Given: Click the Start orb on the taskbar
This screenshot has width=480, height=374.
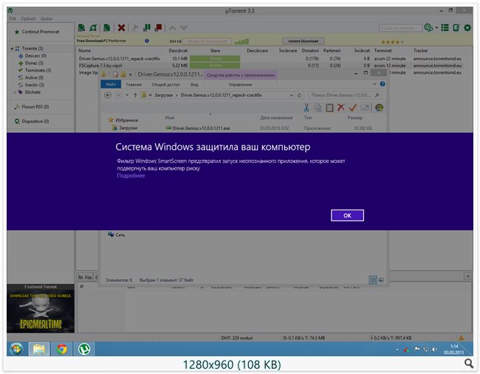Looking at the screenshot, I should [16, 349].
